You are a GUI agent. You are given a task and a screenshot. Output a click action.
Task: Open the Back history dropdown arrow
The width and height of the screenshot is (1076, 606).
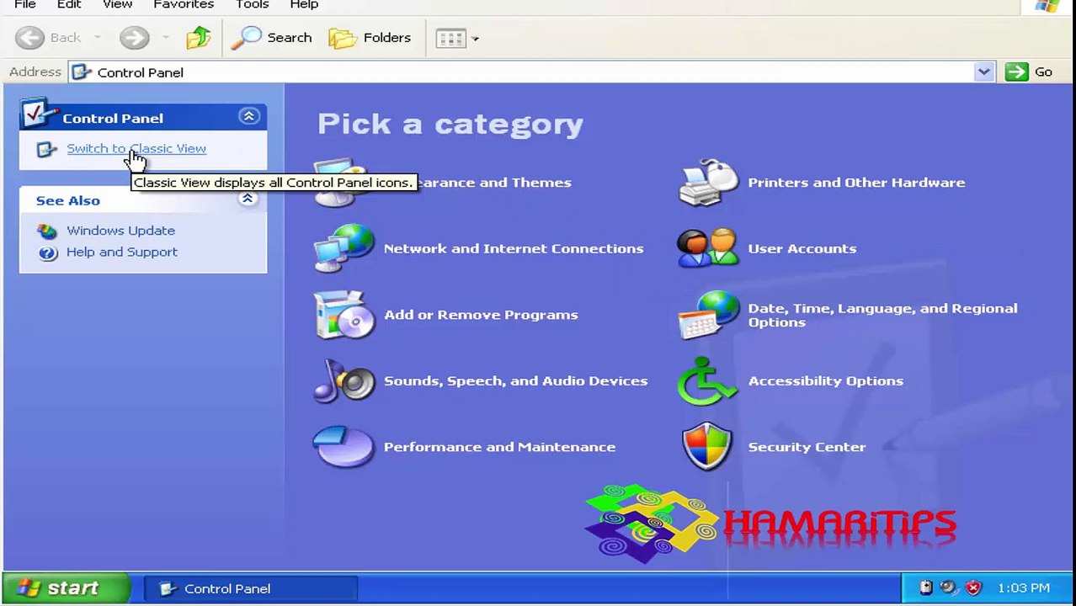click(97, 38)
